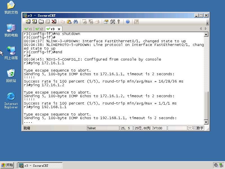225x169 pixels.
Task: Click the Quick Connect lightning icon
Action: click(34, 22)
